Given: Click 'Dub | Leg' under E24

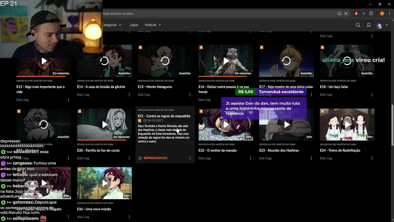Looking at the screenshot, I should (x=326, y=158).
